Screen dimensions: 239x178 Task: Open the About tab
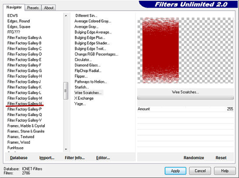(x=49, y=8)
